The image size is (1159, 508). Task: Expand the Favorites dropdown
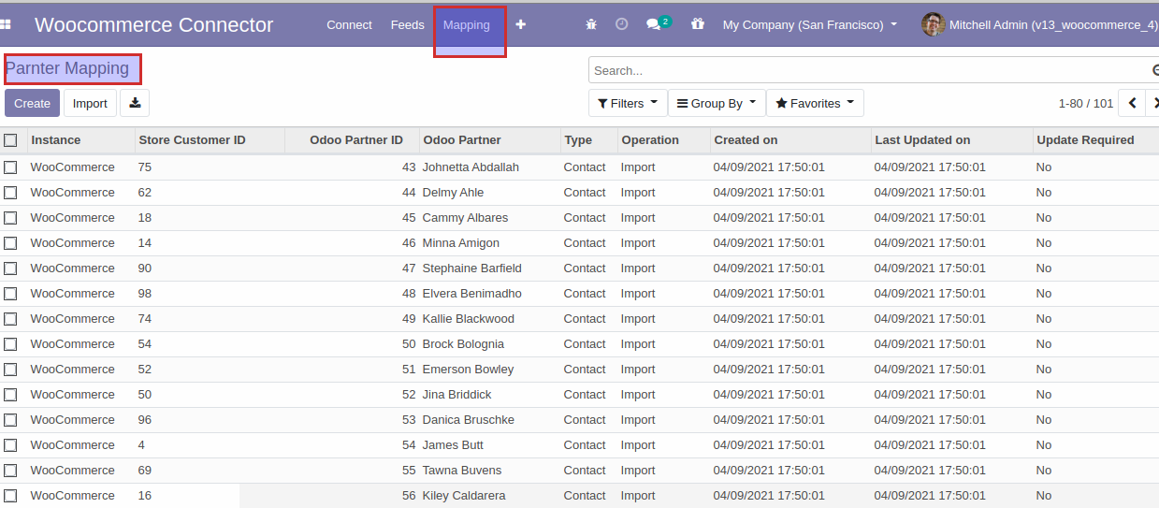[815, 103]
